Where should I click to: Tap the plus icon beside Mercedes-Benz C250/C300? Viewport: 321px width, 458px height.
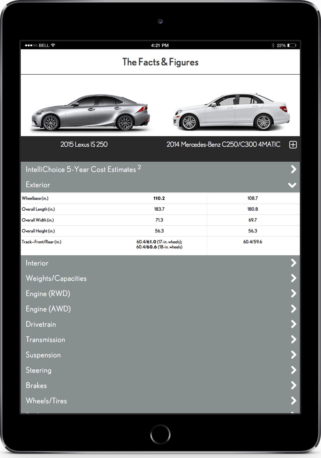pos(293,145)
